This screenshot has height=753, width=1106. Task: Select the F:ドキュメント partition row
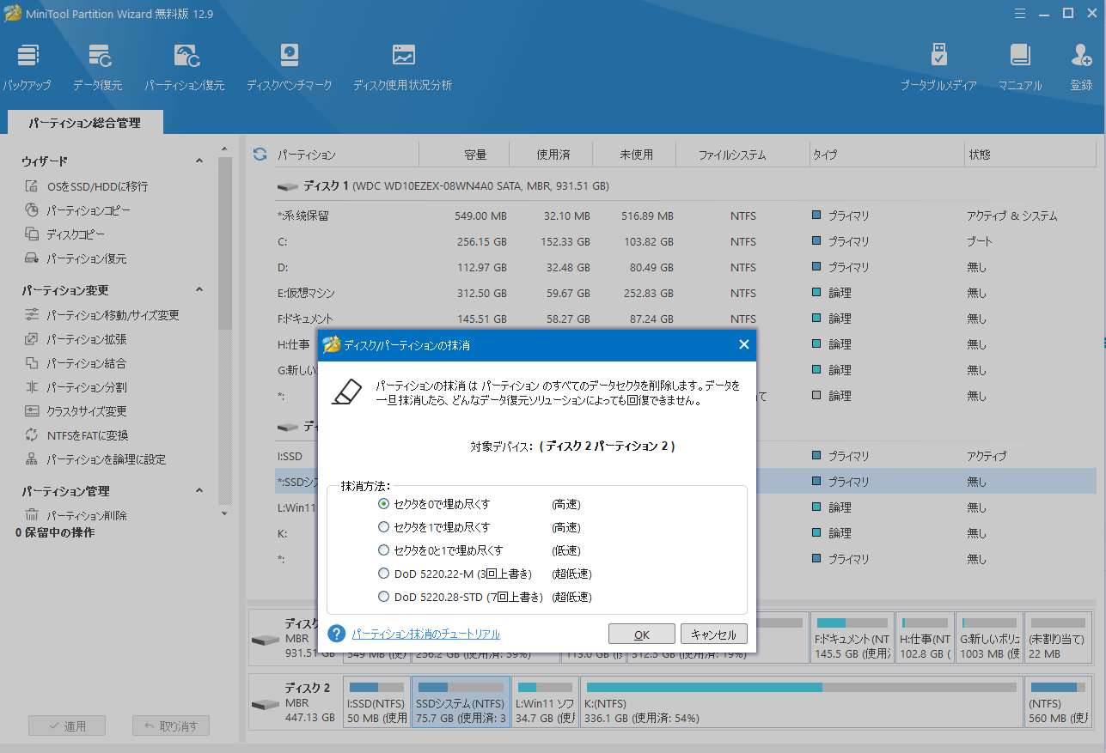point(686,319)
